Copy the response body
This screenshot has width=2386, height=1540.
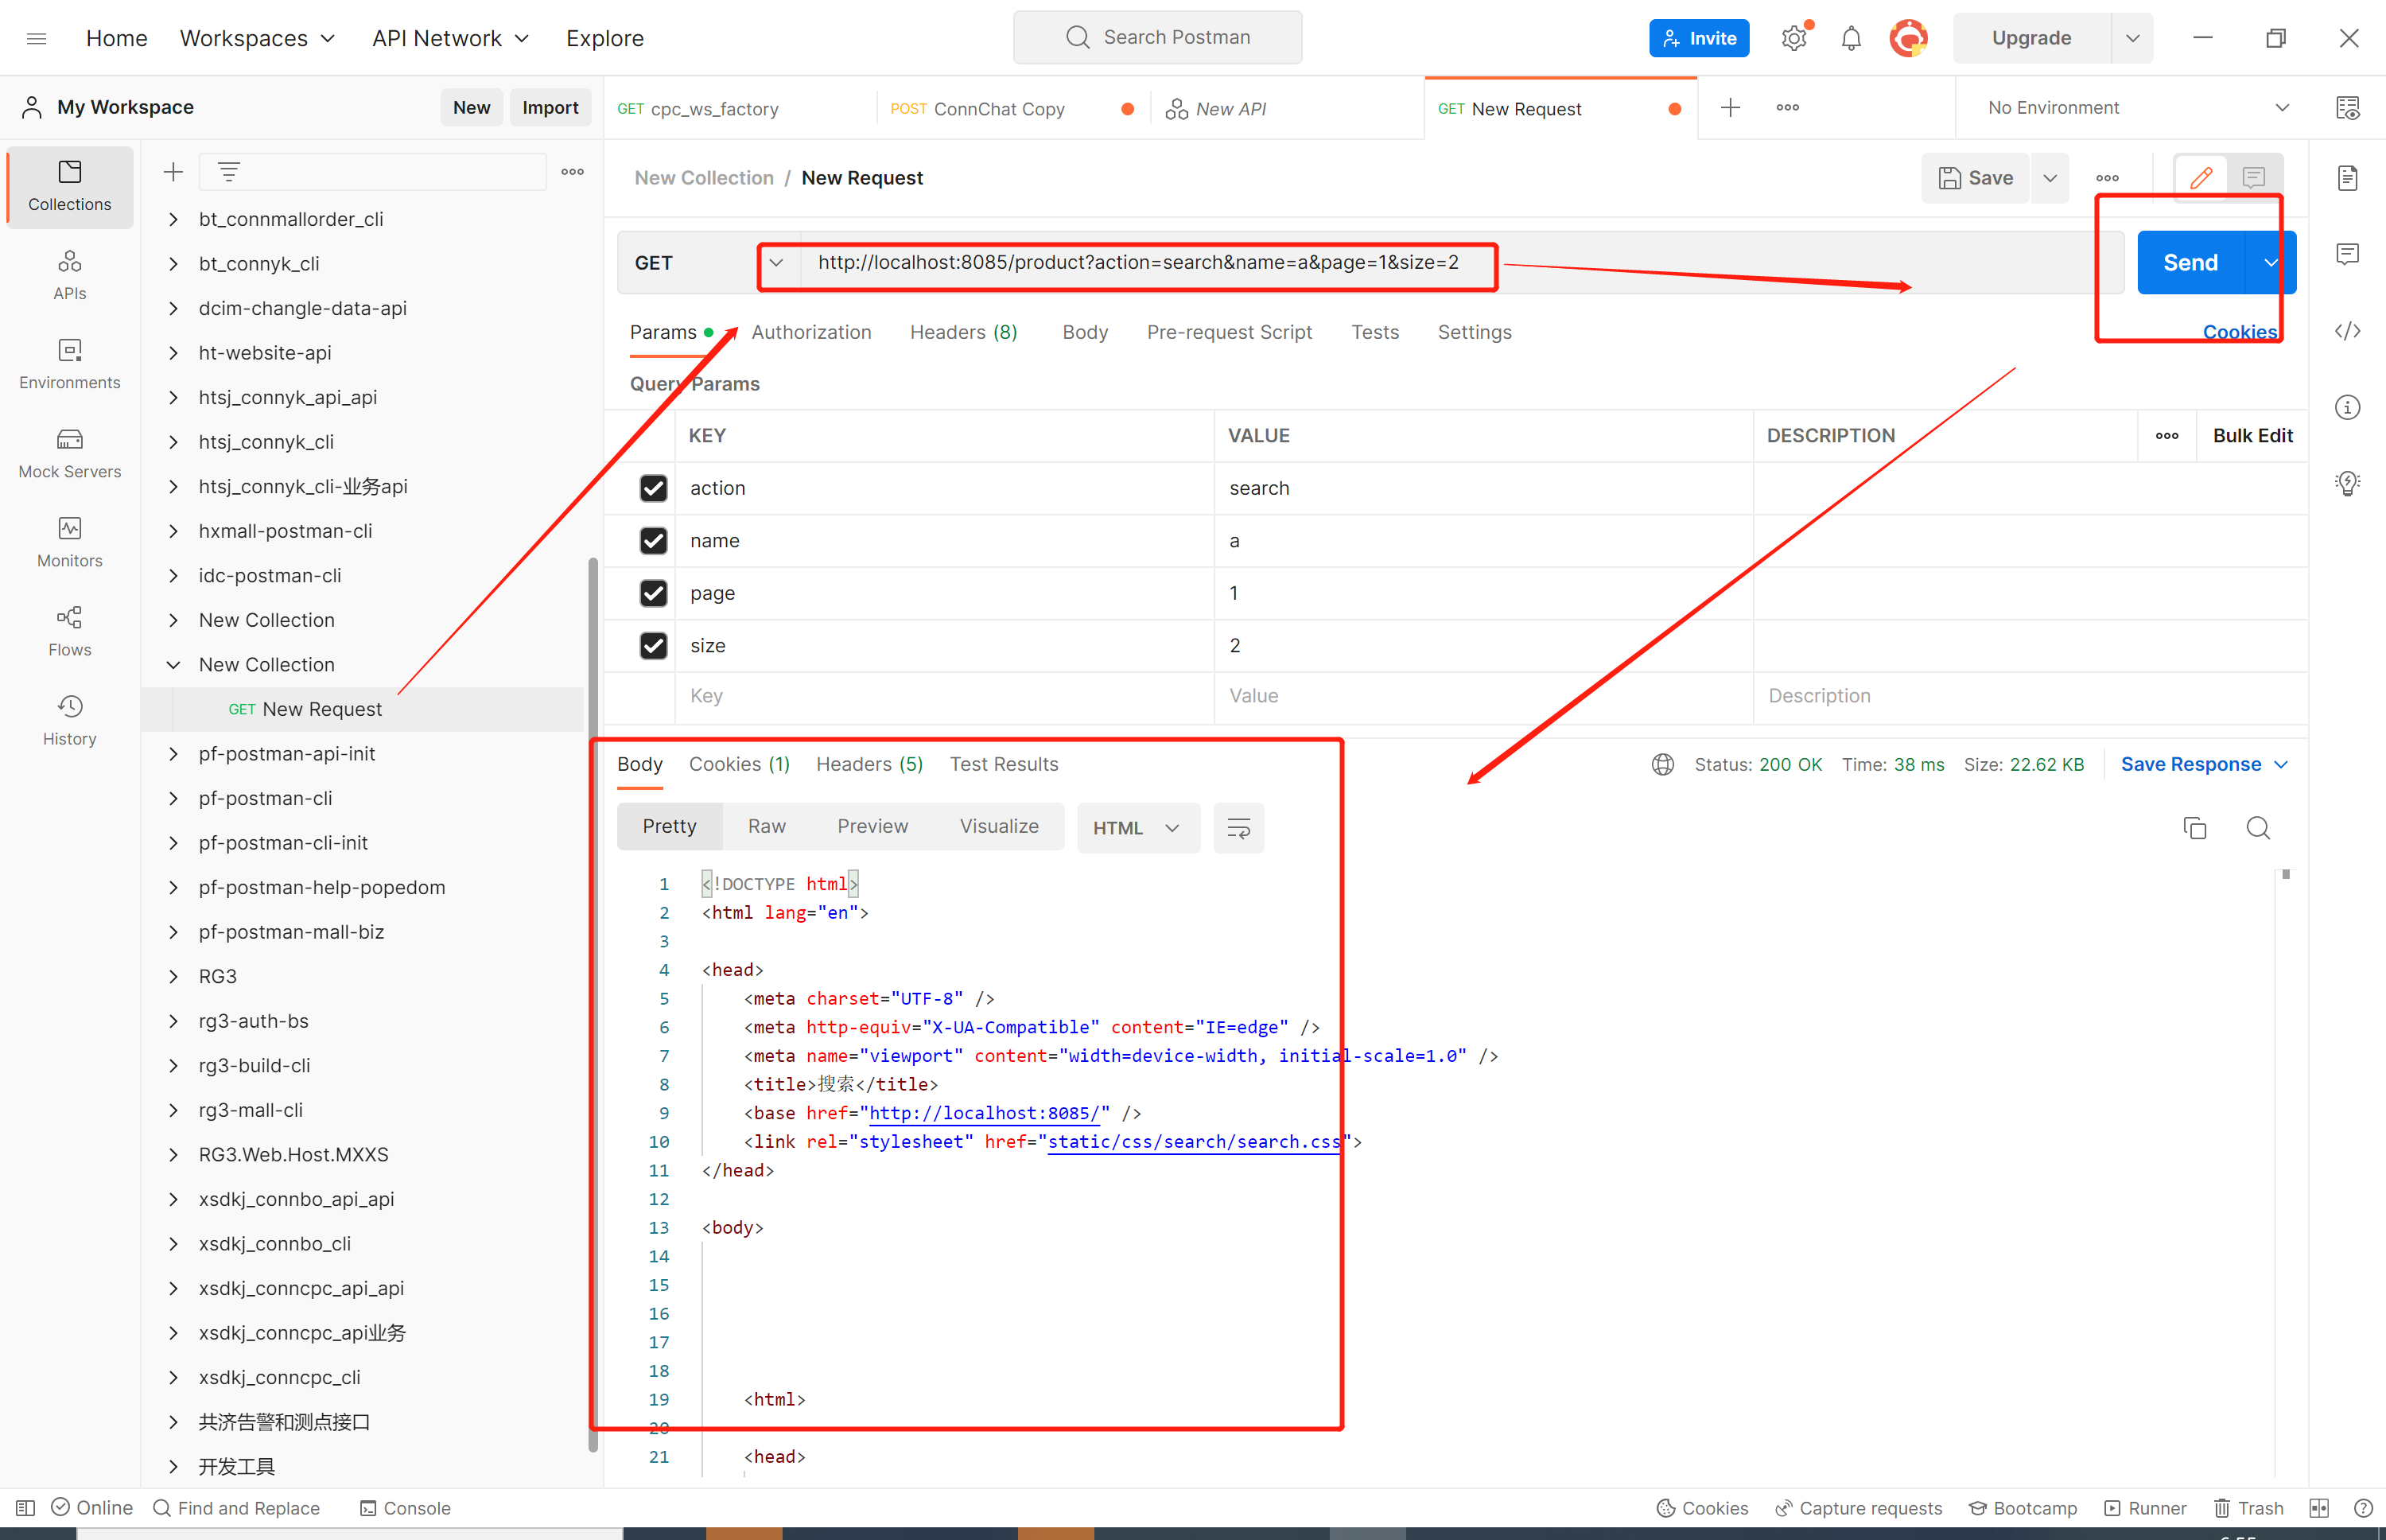point(2195,828)
